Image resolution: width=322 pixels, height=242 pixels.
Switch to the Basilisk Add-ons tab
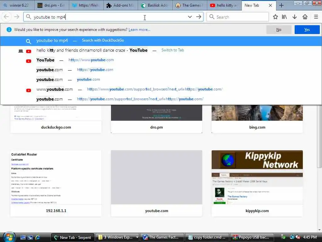155,5
